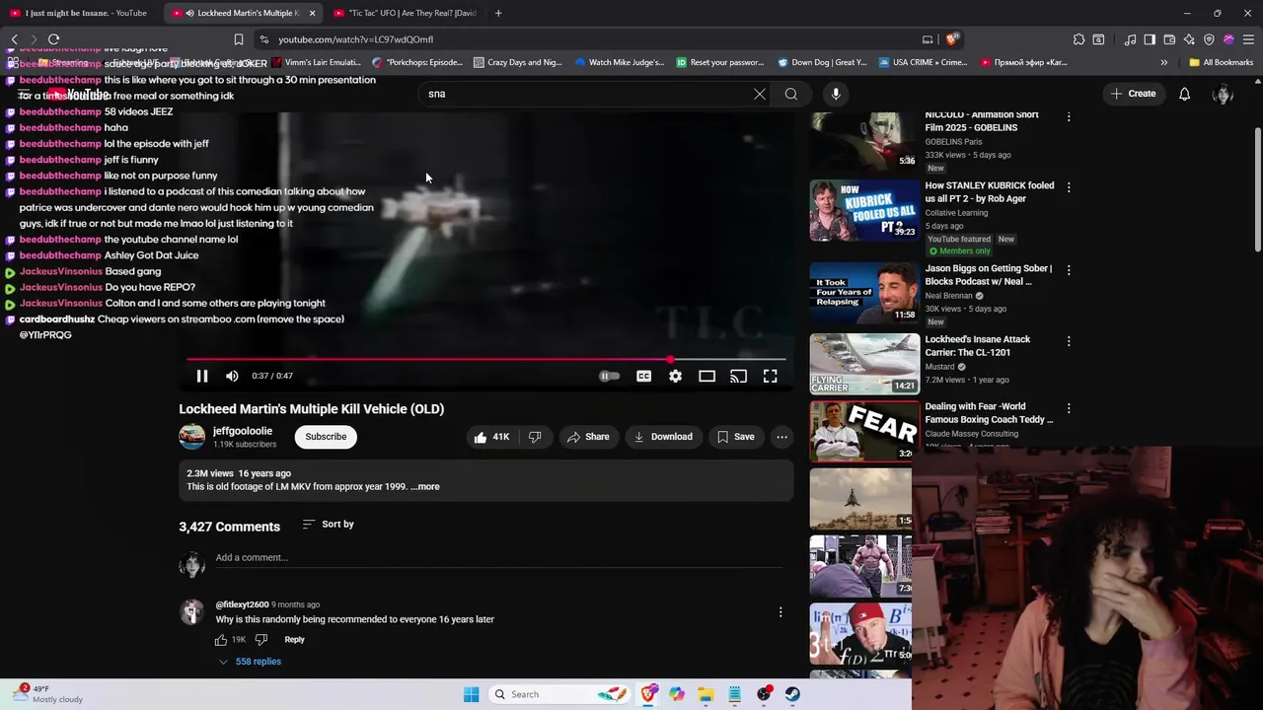Open the Sort by comments dropdown

point(328,525)
